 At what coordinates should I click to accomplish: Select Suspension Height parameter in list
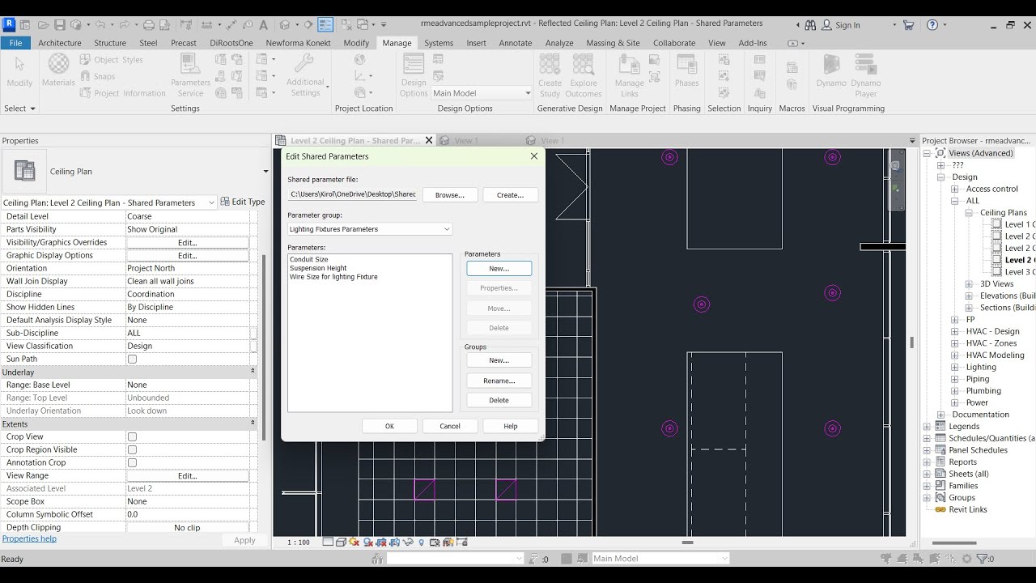318,268
